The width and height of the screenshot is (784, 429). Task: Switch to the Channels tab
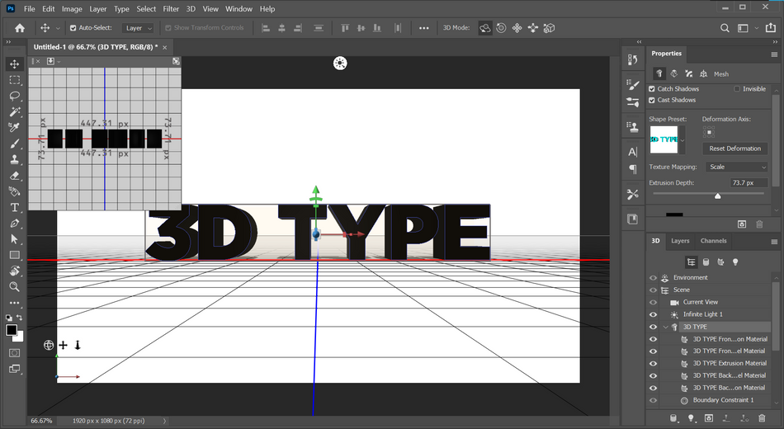(714, 241)
